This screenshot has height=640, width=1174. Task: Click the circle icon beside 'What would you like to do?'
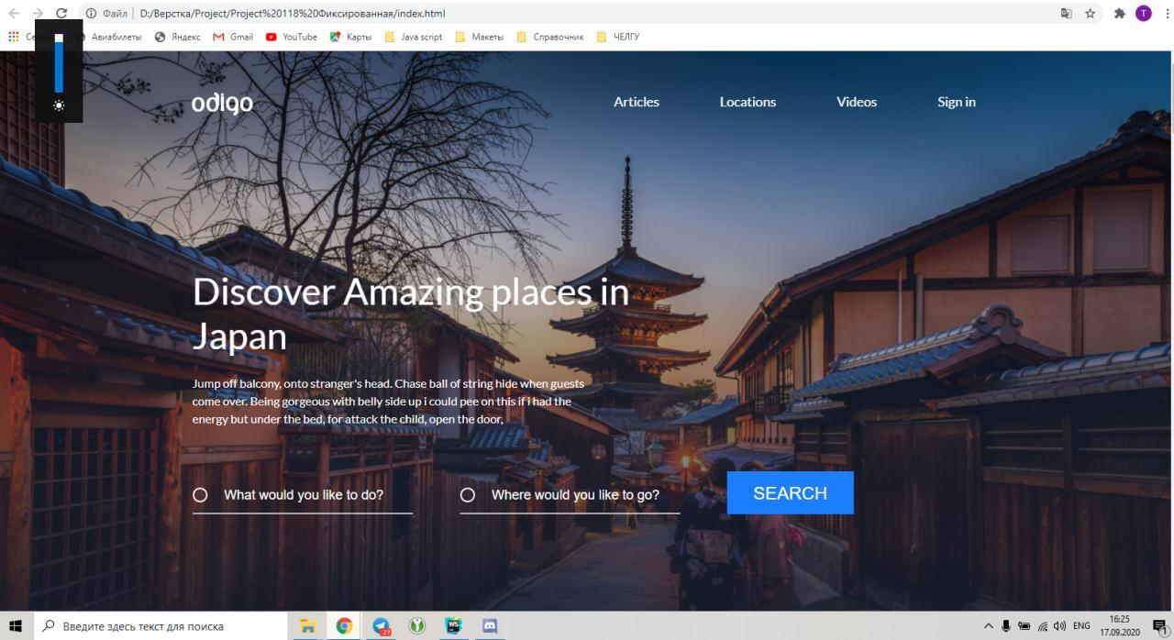tap(200, 495)
